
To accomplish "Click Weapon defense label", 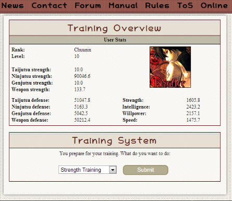I will coord(30,120).
